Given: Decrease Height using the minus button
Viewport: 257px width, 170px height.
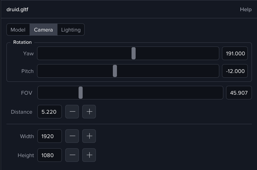Looking at the screenshot, I should 72,155.
